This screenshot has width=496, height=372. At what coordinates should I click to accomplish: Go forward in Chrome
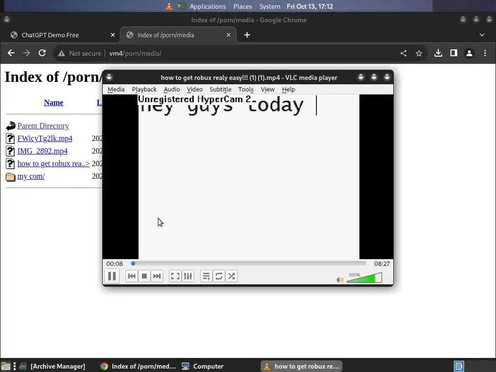27,53
